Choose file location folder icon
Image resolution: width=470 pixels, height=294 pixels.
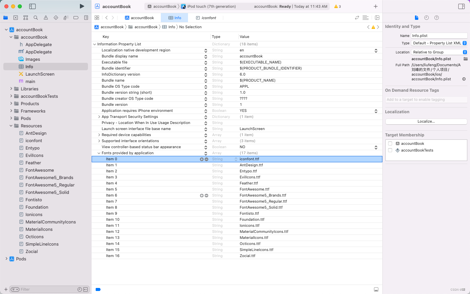coord(465,59)
